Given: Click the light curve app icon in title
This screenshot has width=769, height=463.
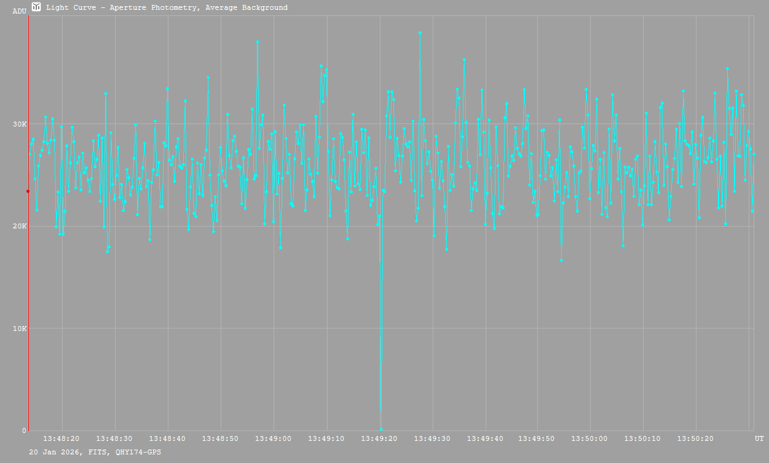Looking at the screenshot, I should point(36,7).
